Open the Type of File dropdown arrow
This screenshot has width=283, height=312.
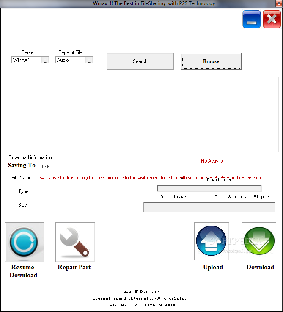tap(89, 60)
